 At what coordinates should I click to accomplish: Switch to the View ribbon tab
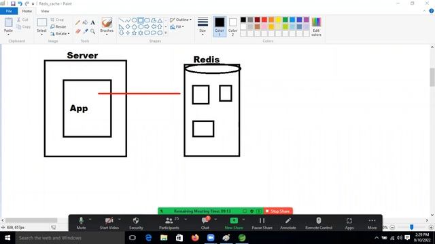[45, 11]
